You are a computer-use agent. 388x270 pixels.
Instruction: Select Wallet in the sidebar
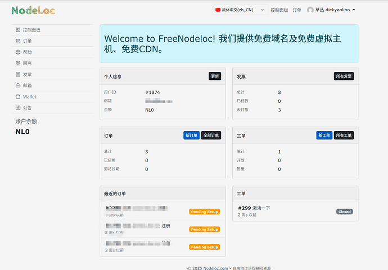[52, 97]
